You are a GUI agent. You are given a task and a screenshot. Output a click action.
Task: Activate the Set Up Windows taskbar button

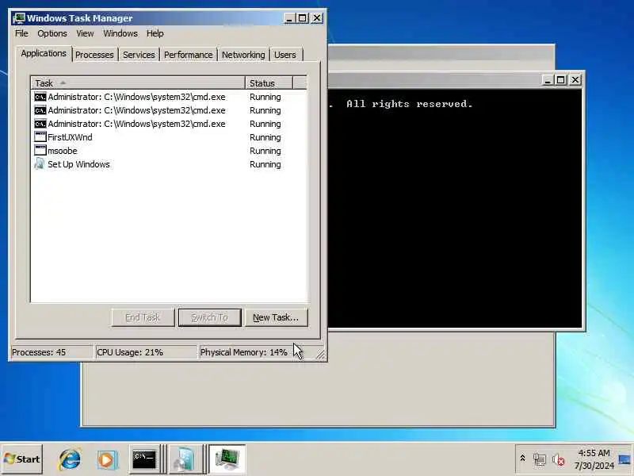click(185, 459)
